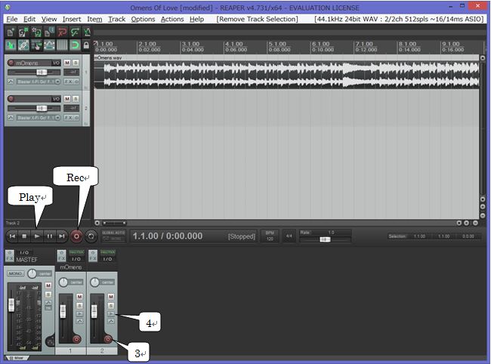Click the Record button in transport bar
This screenshot has width=491, height=364.
(76, 236)
